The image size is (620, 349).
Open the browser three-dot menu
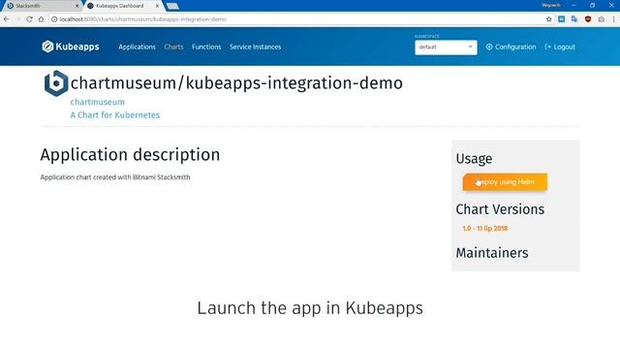pyautogui.click(x=614, y=19)
